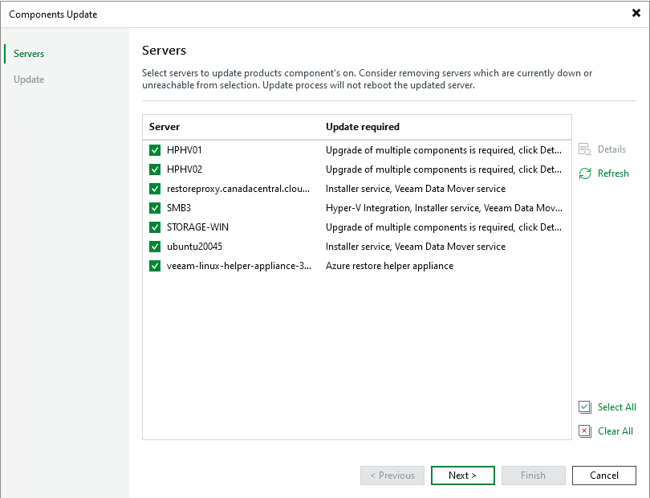This screenshot has width=650, height=498.
Task: Click the Cancel button
Action: (x=603, y=476)
